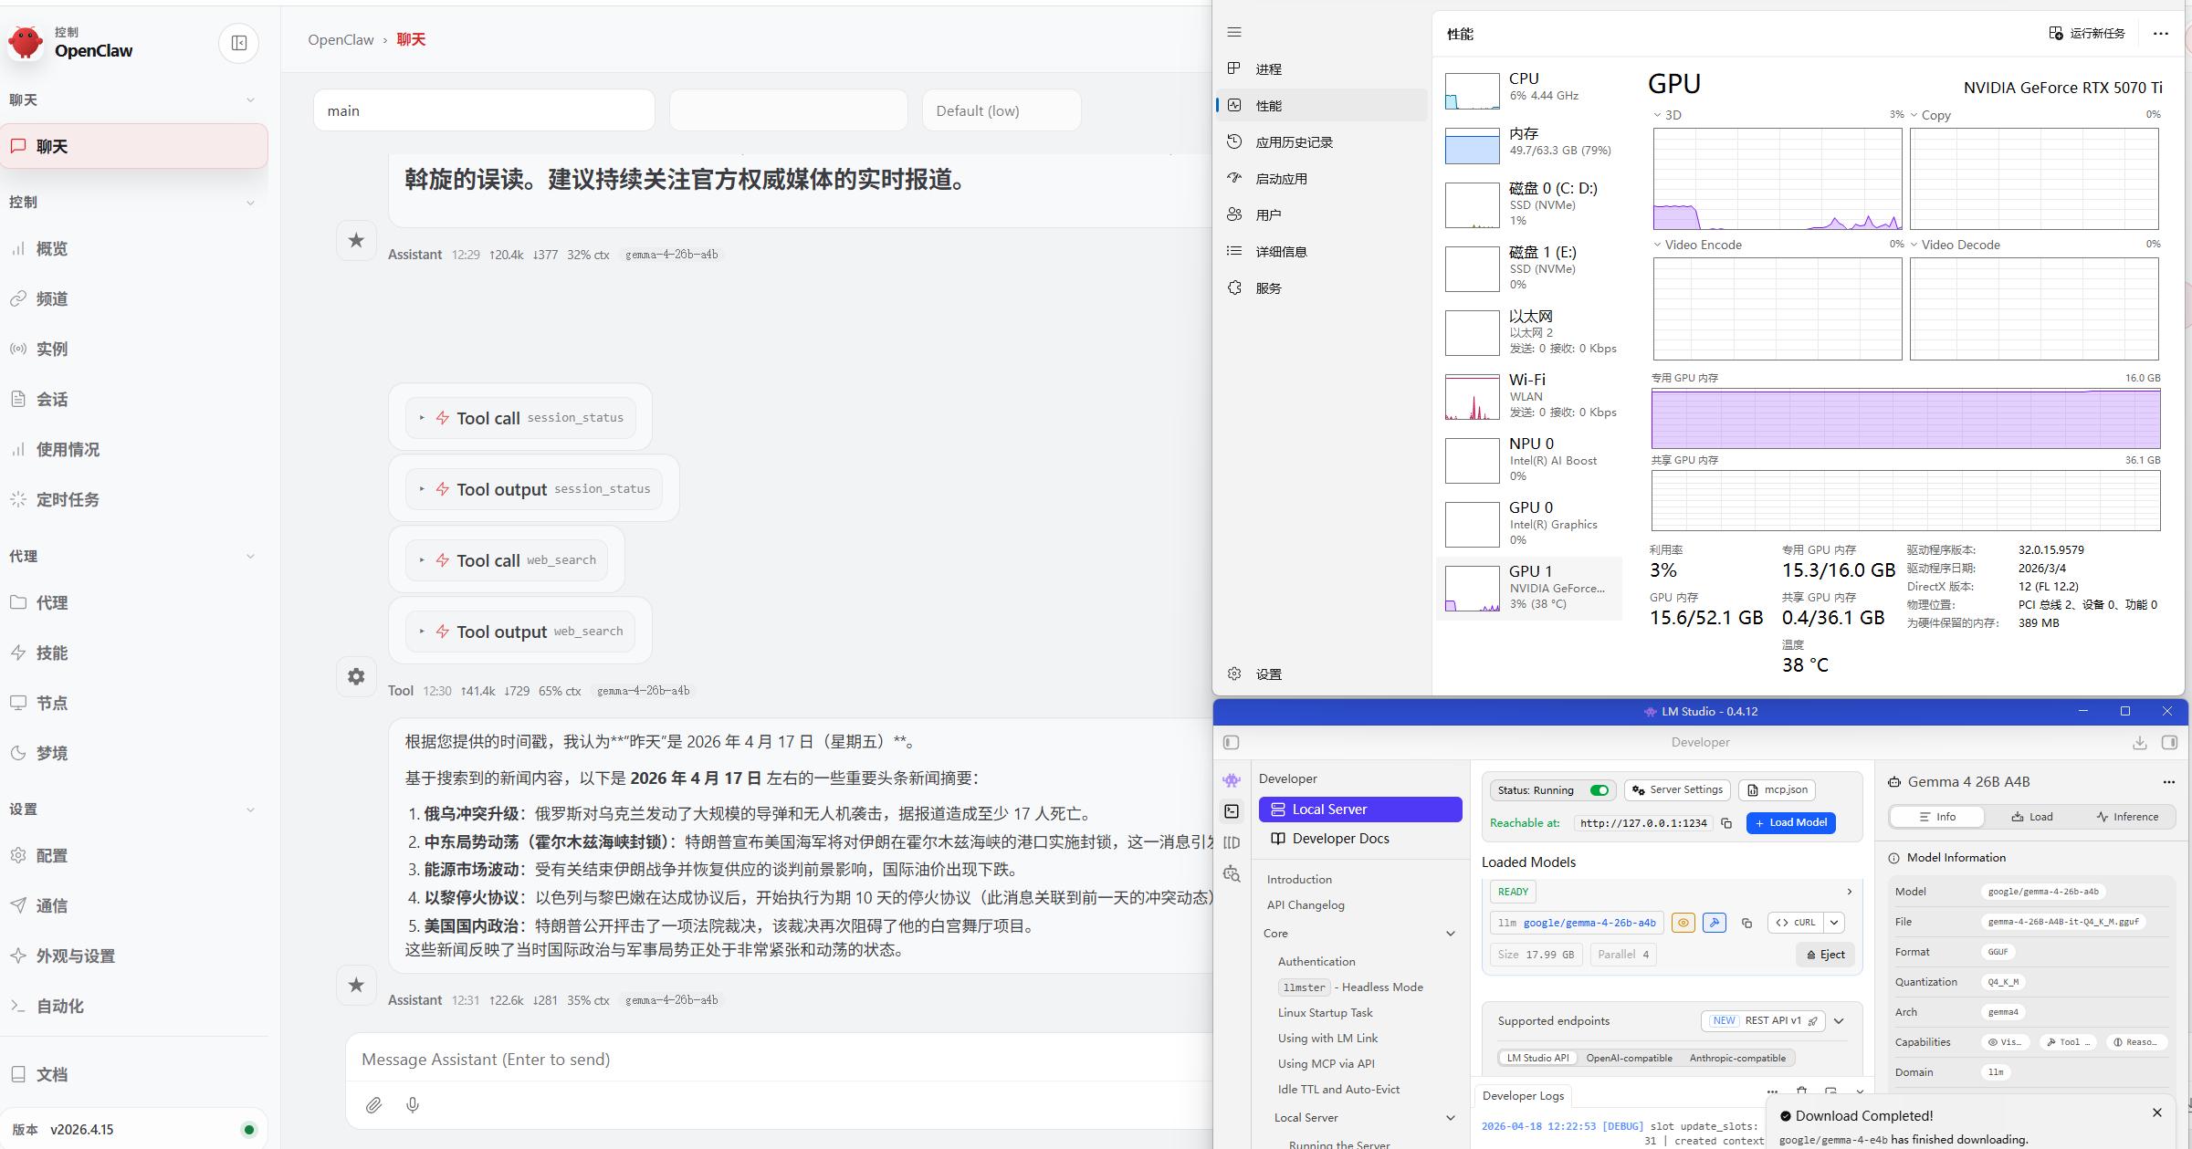Viewport: 2192px width, 1149px height.
Task: Switch to the Inference tab
Action: tap(2127, 817)
